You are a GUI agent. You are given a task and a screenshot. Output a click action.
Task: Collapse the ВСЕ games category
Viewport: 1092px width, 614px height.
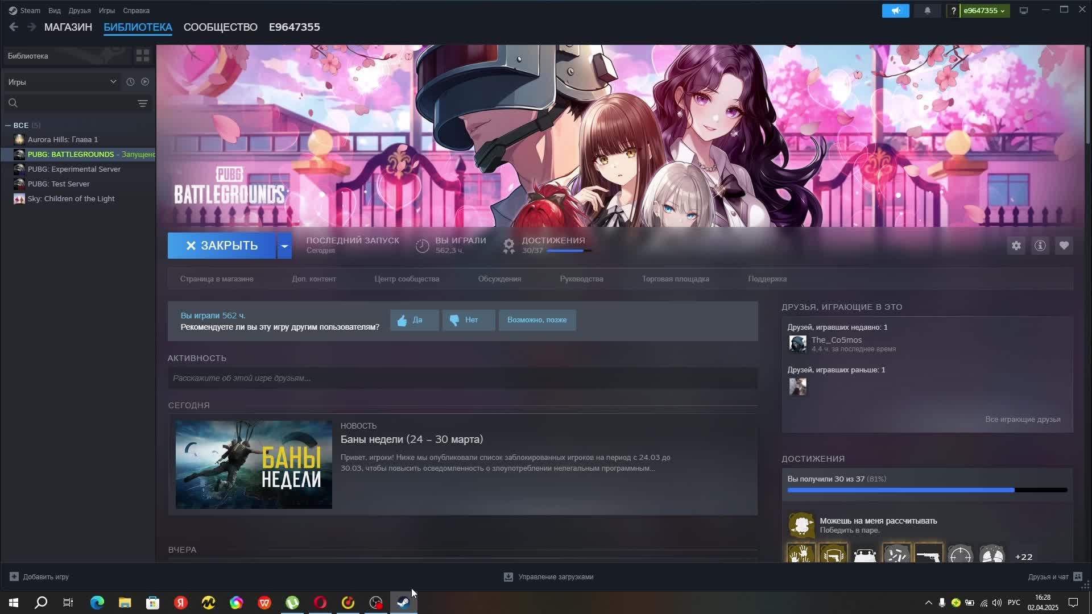tap(8, 125)
